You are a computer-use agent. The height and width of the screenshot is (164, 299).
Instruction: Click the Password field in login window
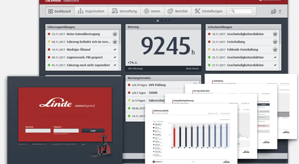click(x=66, y=131)
